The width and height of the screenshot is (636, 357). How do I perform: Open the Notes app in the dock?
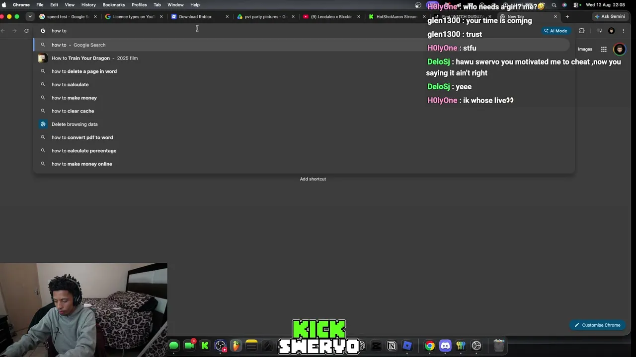pos(251,346)
